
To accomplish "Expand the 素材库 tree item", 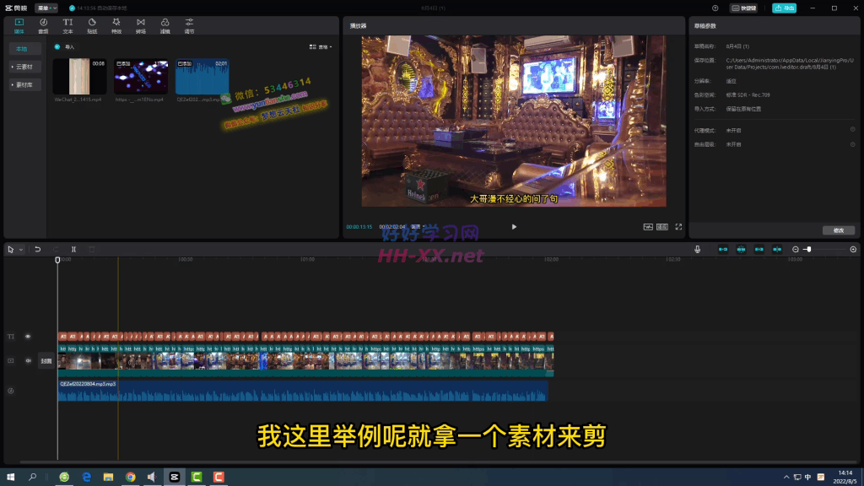I will (24, 85).
